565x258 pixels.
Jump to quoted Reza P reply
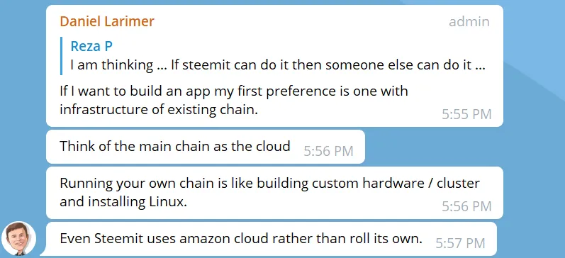273,56
